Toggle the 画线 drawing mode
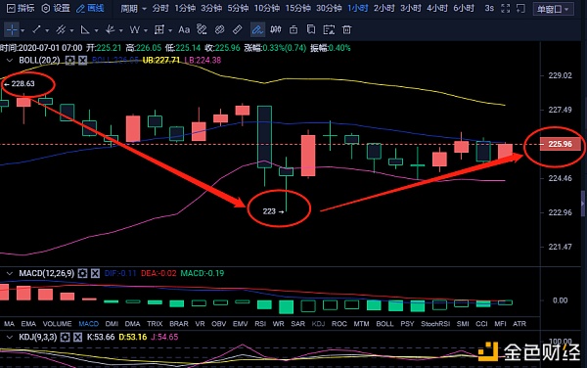 coord(90,8)
